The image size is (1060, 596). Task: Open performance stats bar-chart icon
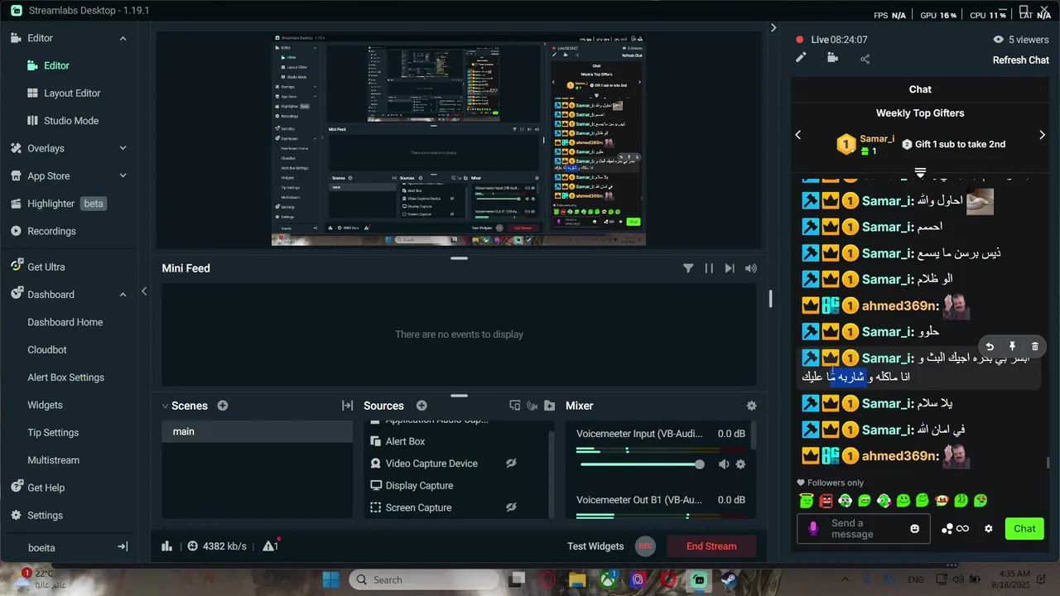point(167,546)
